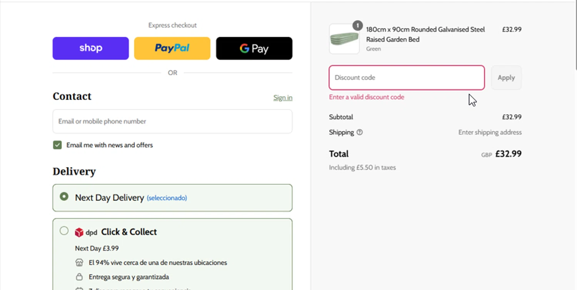The image size is (577, 290).
Task: Pay using the PayPal button
Action: point(172,48)
